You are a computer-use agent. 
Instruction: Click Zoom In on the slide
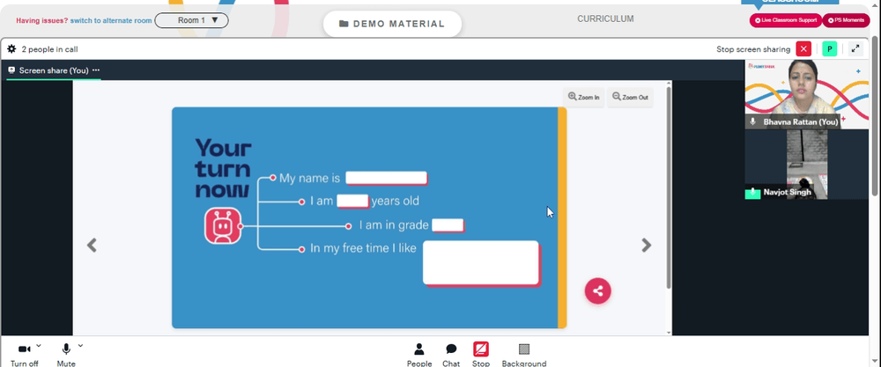pyautogui.click(x=584, y=97)
